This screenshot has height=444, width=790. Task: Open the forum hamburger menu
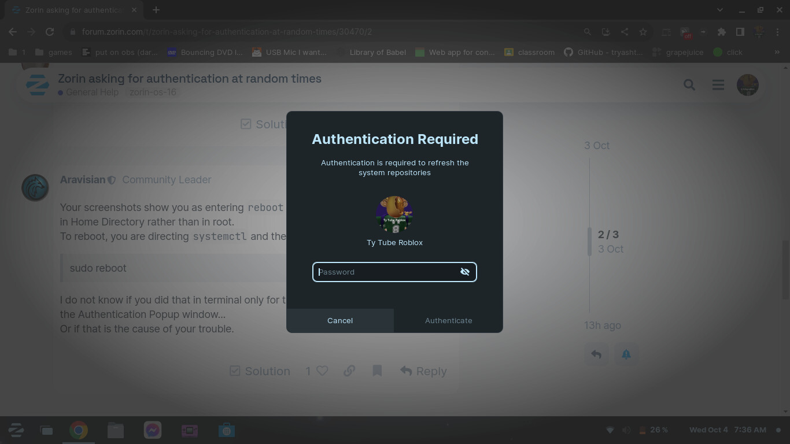[x=718, y=85]
